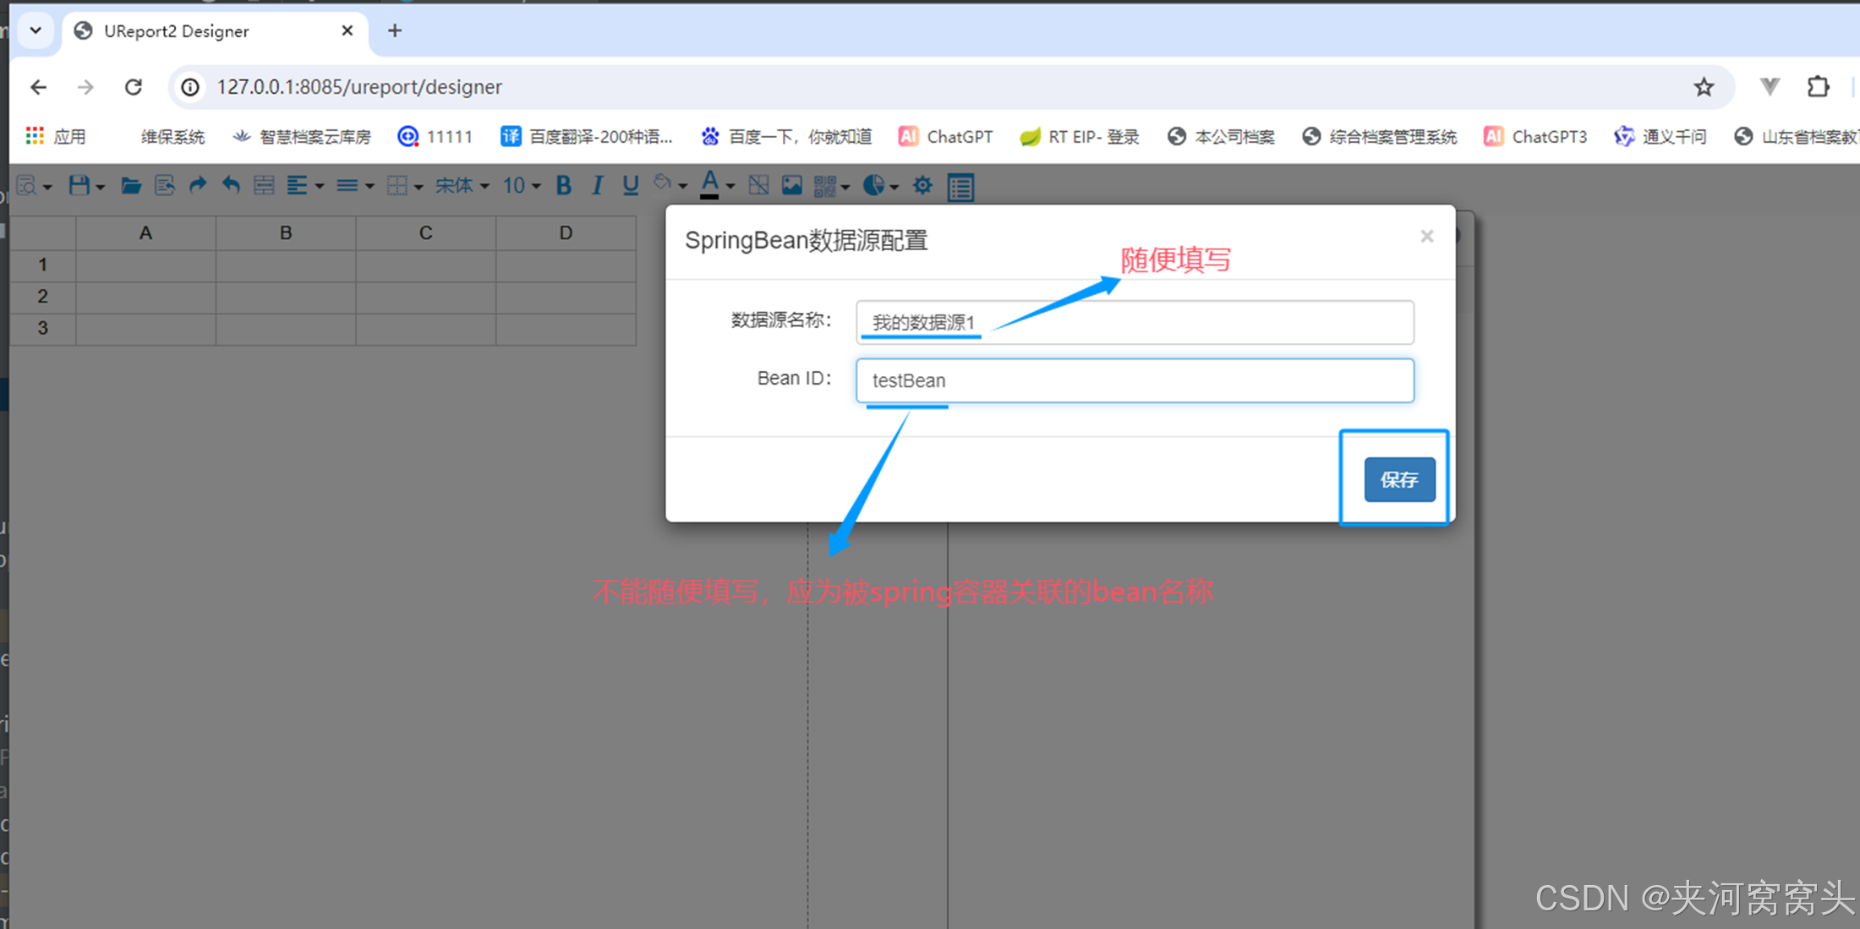Click the insert image icon

(791, 186)
